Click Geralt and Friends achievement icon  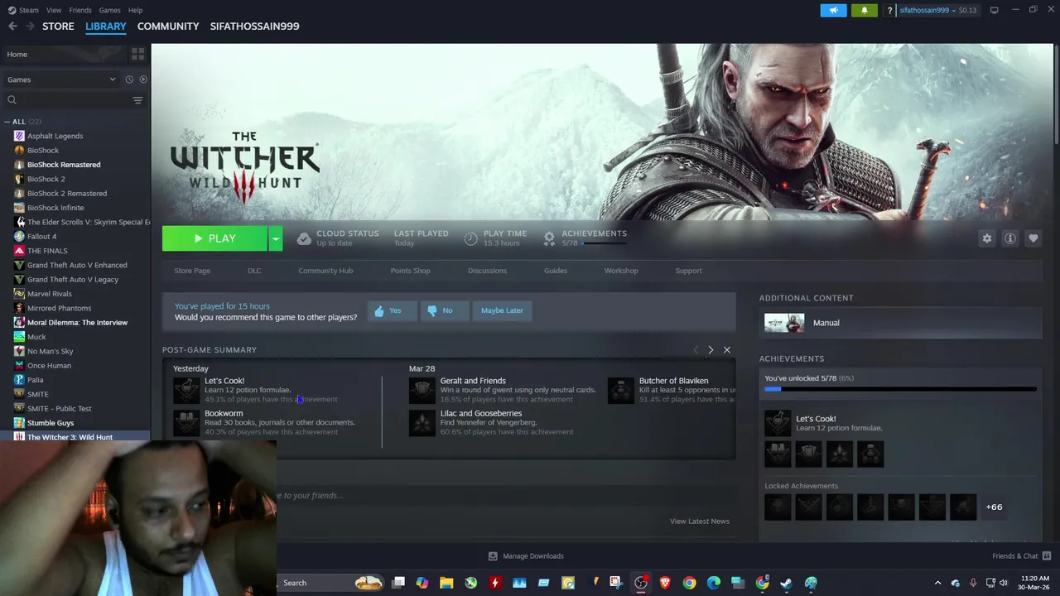(x=422, y=390)
